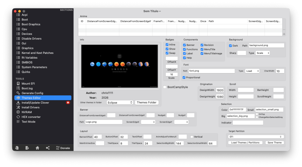Open the Disable Drivers section
The width and height of the screenshot is (302, 167).
click(31, 39)
